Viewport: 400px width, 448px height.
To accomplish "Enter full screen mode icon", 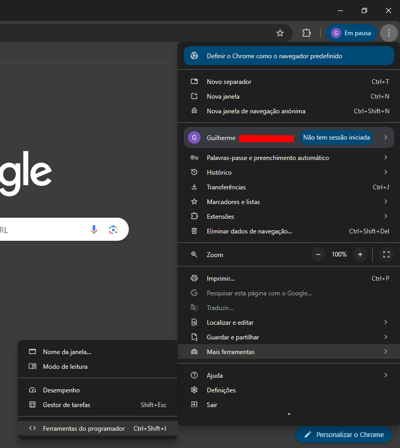I will click(x=386, y=254).
